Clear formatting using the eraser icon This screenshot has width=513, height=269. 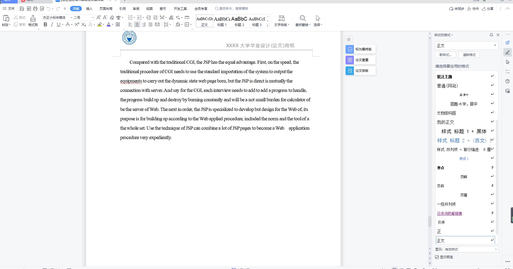tap(112, 17)
